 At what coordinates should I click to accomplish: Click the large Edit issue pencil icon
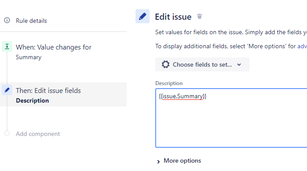[143, 16]
